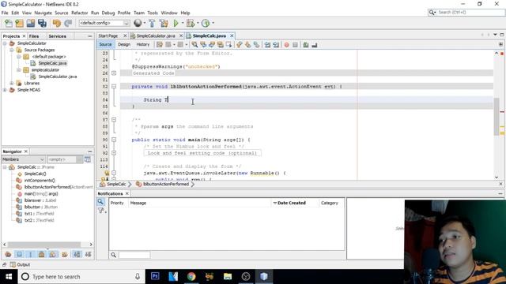Click the globe browser icon in toolbar
The height and width of the screenshot is (284, 506).
[138, 23]
